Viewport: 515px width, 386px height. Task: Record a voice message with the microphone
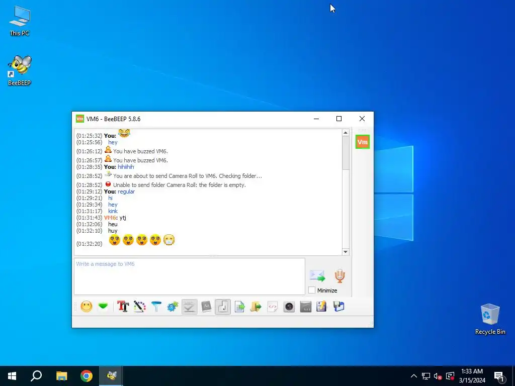pos(340,276)
